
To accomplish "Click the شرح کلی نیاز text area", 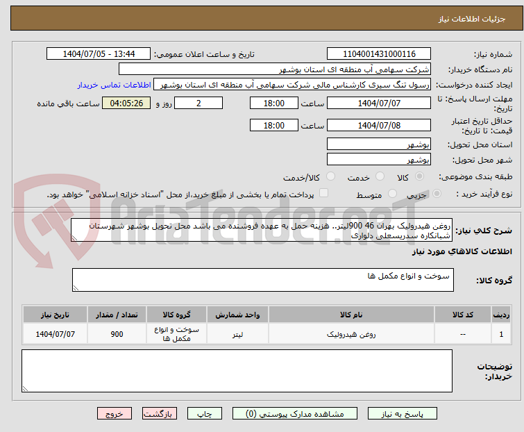I will [x=262, y=230].
